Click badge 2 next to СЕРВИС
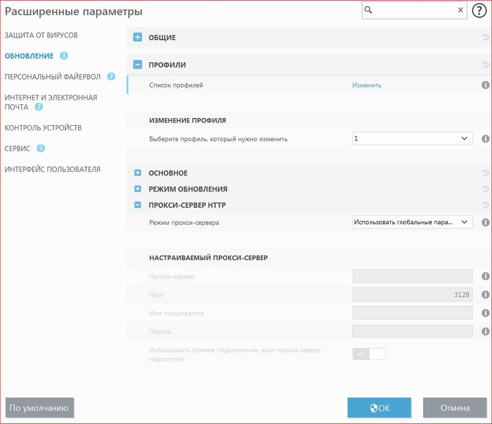This screenshot has height=424, width=492. pyautogui.click(x=41, y=148)
